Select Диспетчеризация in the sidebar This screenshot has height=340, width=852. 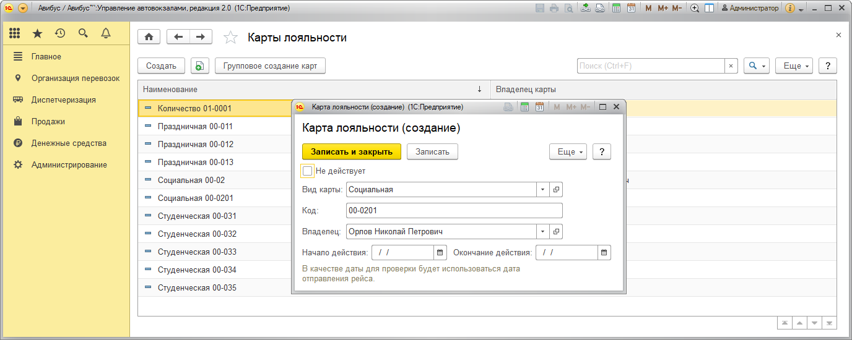tap(63, 100)
